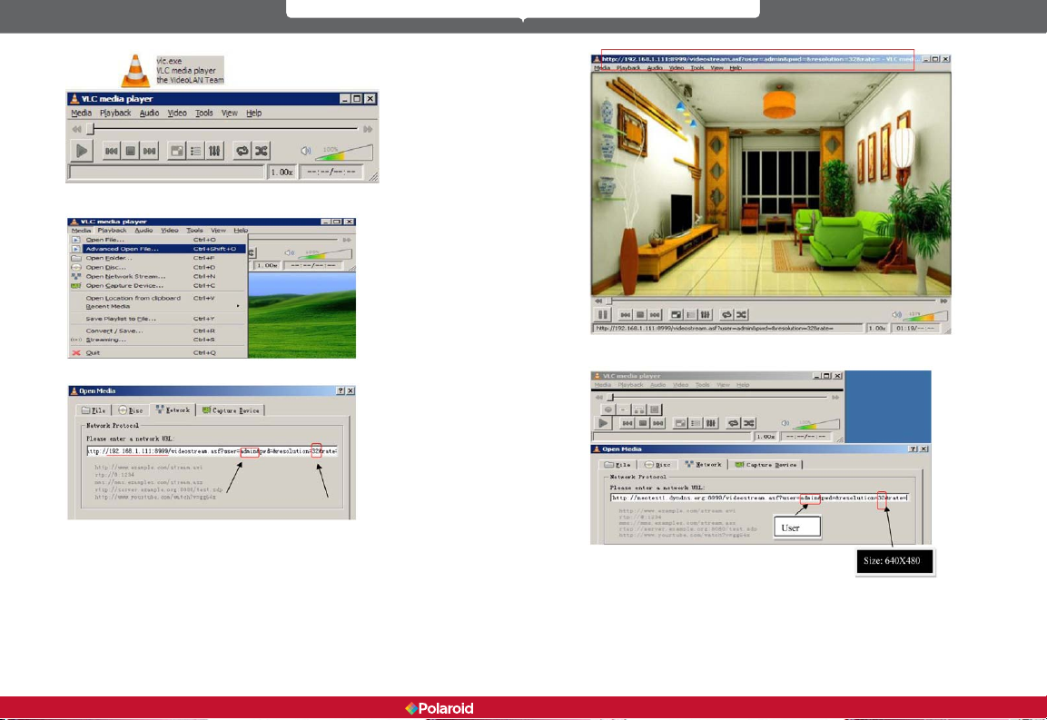Viewport: 1047px width, 720px height.
Task: Select Open Location from clipboard
Action: pyautogui.click(x=158, y=299)
